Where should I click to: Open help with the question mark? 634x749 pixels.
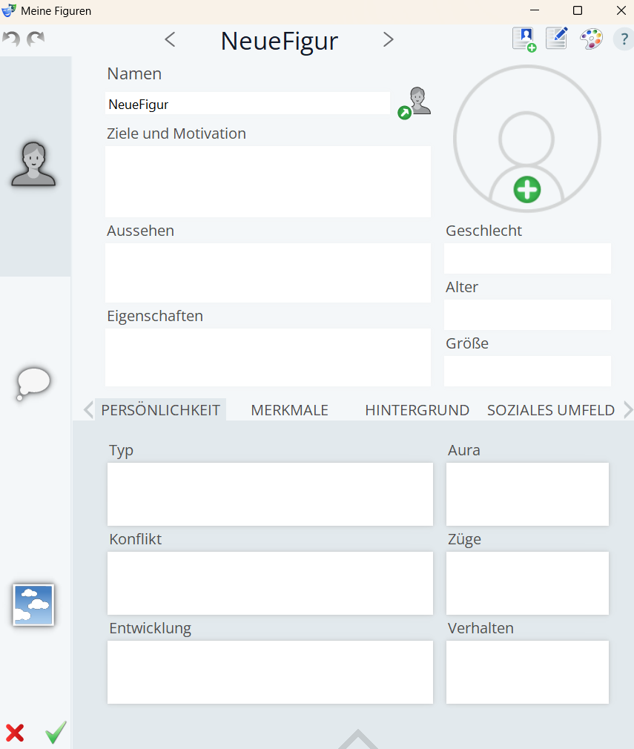[x=624, y=39]
